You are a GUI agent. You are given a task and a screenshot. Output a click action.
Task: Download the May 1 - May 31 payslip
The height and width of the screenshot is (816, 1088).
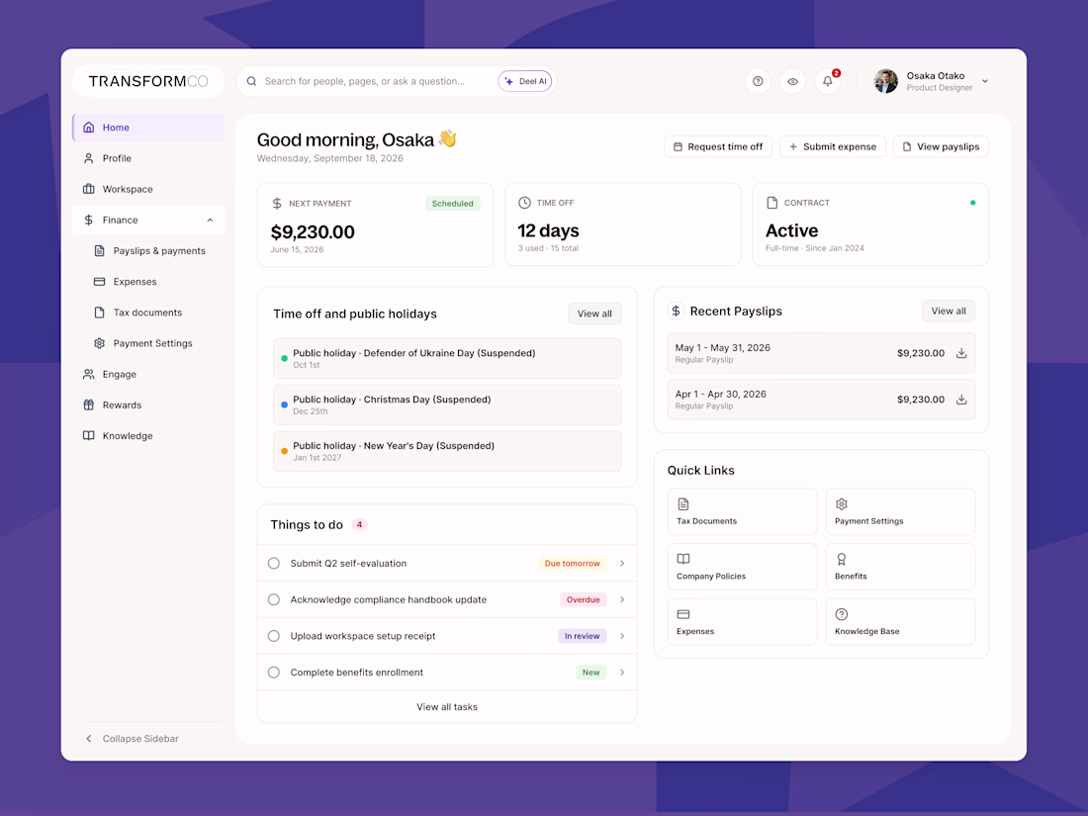961,353
